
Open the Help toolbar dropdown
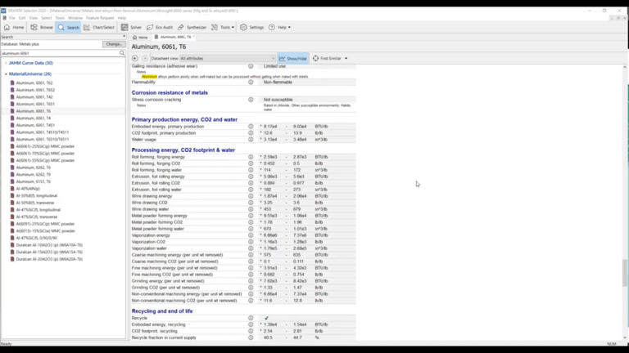point(279,27)
